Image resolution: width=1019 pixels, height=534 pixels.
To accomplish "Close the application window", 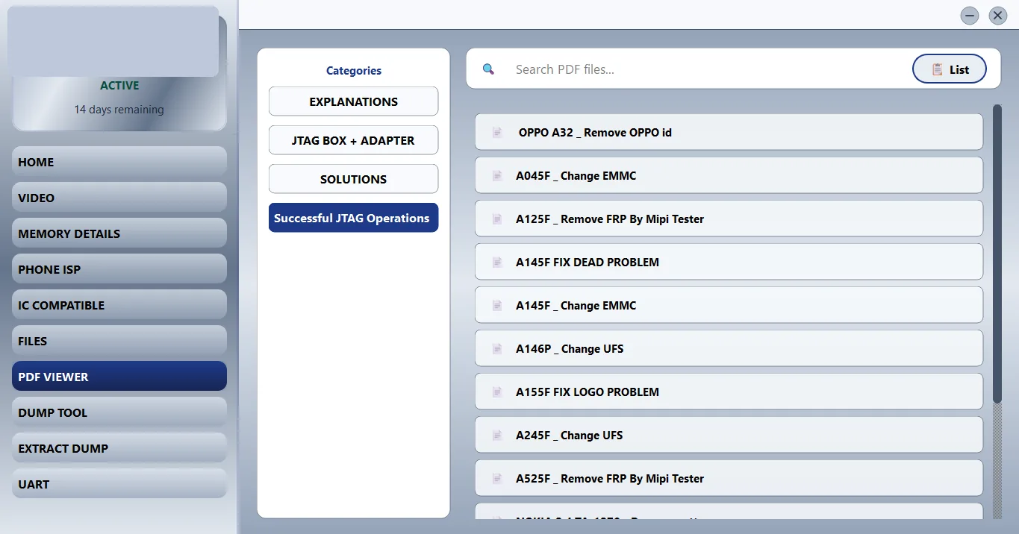I will pos(998,15).
